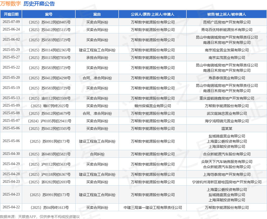Click defendant 青岛百优特新能源技术有限公司
This screenshot has width=267, height=219.
(227, 30)
